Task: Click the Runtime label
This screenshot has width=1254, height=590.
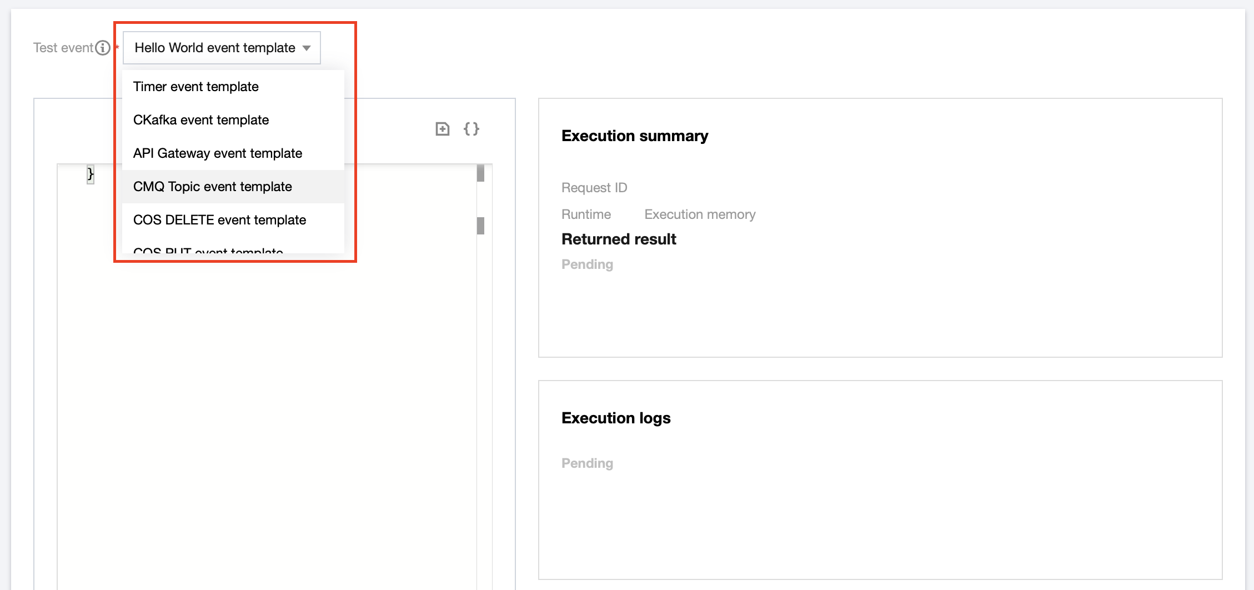Action: tap(586, 214)
